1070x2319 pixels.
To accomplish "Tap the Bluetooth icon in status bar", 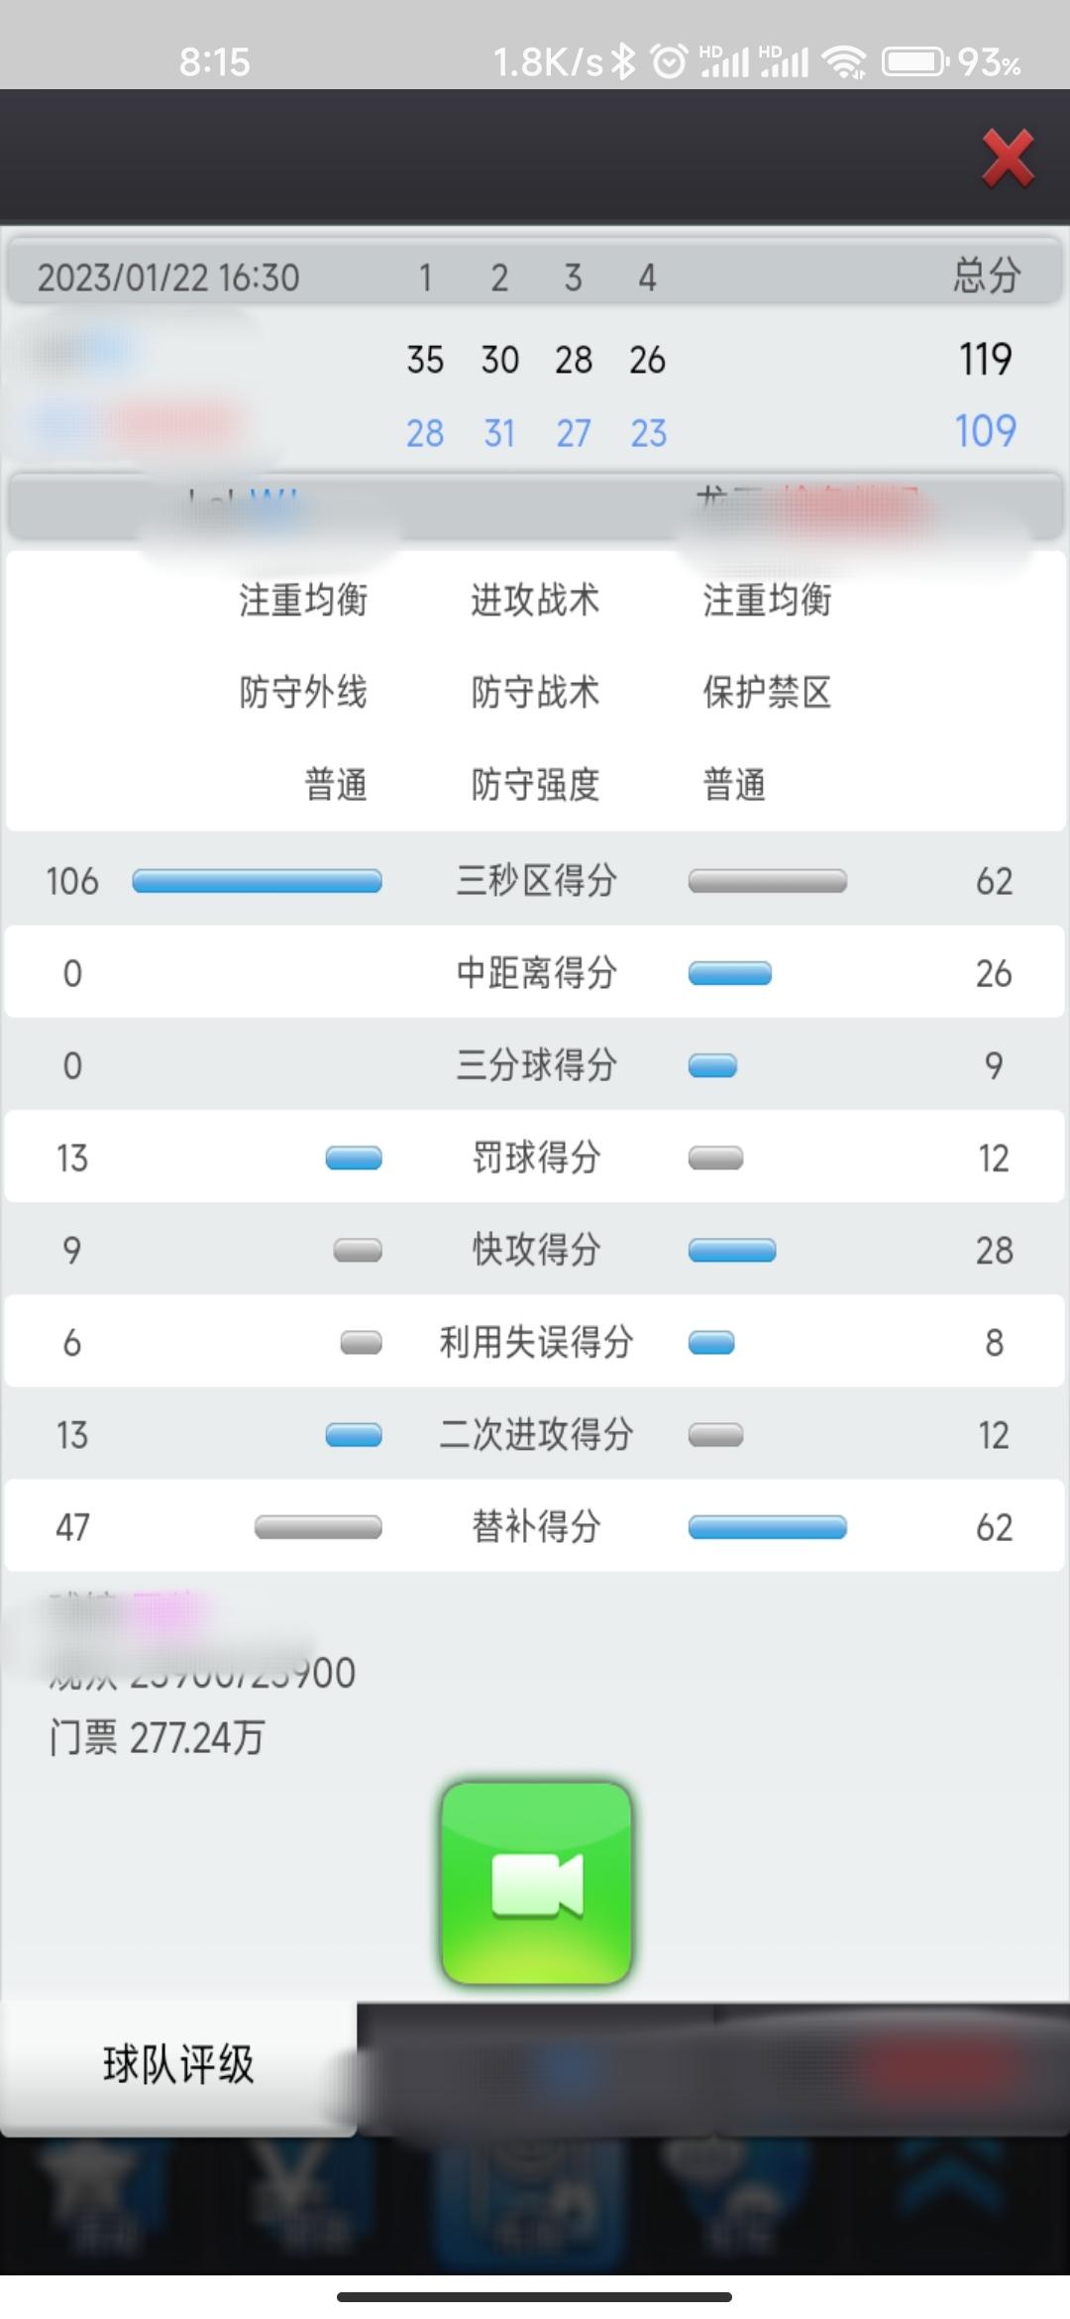I will click(624, 62).
